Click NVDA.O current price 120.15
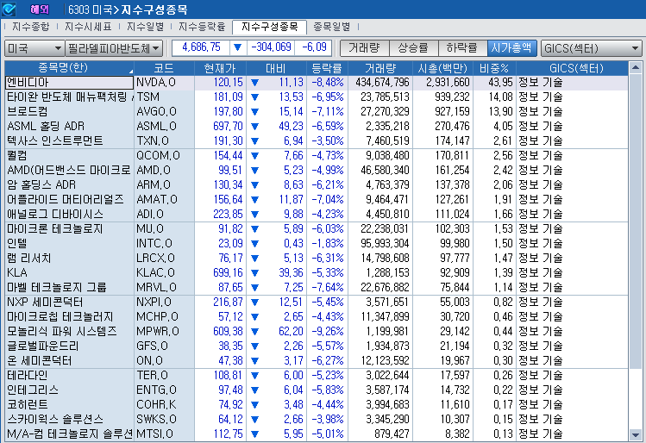 (229, 83)
